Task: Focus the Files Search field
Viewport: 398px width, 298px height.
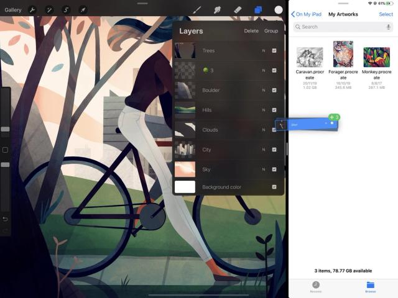Action: (x=343, y=27)
